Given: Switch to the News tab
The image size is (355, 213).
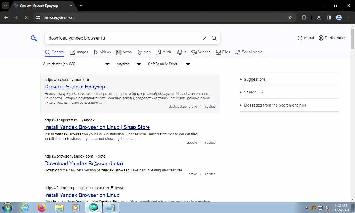Looking at the screenshot, I should [x=124, y=52].
